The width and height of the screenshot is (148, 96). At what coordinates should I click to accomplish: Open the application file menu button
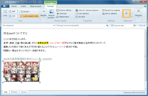(5, 6)
